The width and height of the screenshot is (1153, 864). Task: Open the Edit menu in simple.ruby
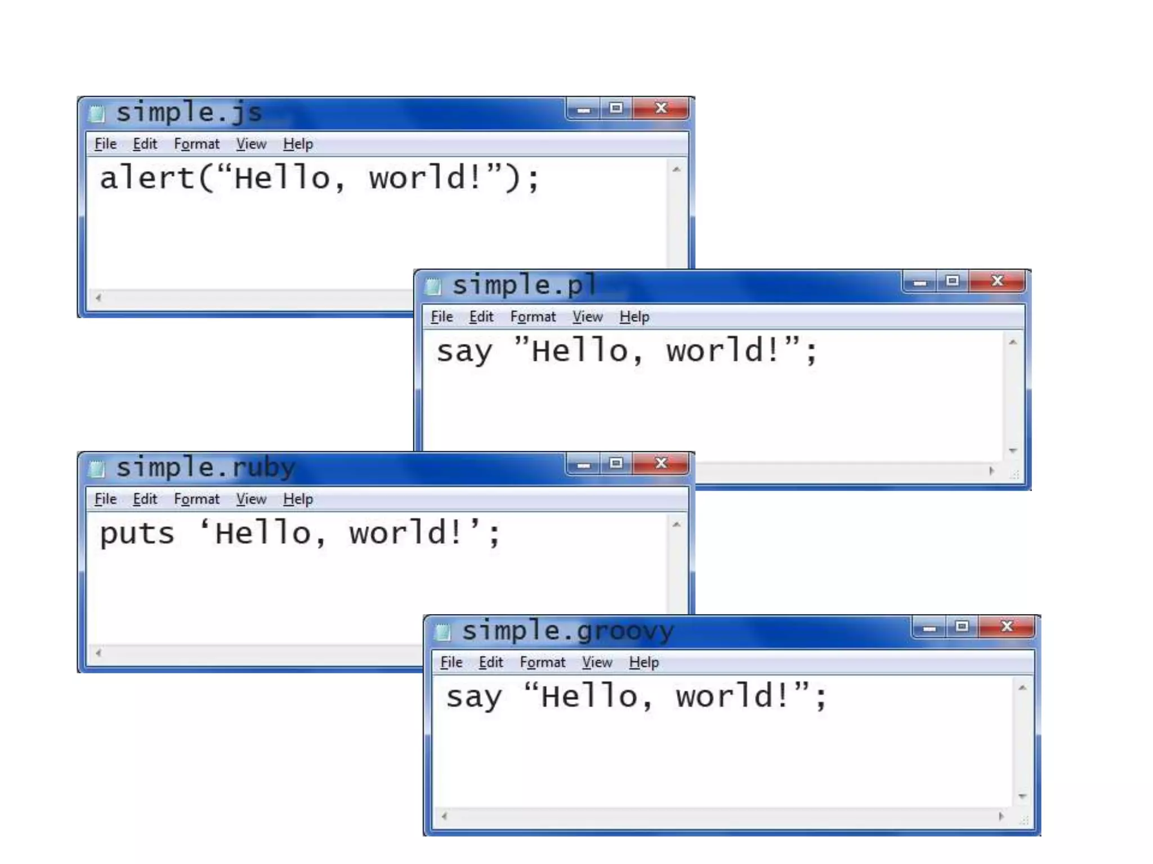145,499
